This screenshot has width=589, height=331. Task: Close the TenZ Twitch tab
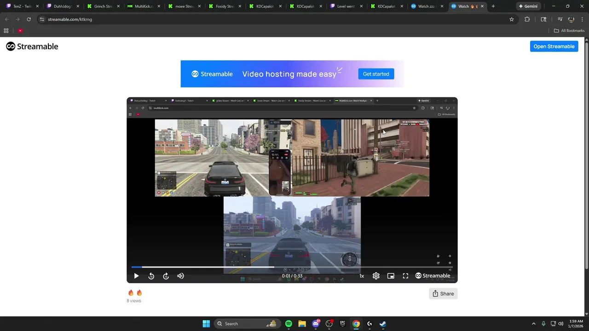click(x=38, y=6)
